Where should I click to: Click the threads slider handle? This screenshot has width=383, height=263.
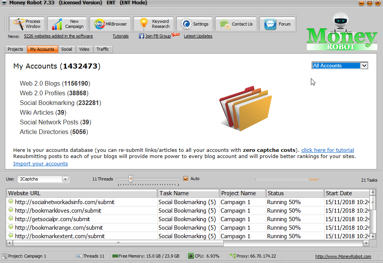click(131, 179)
